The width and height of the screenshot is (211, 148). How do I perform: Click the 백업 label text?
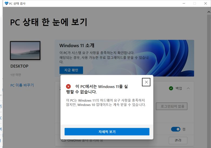coord(179,88)
